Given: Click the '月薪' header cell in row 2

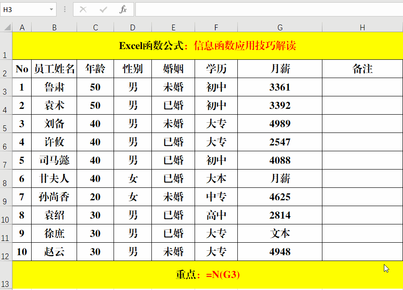Looking at the screenshot, I should (x=280, y=69).
